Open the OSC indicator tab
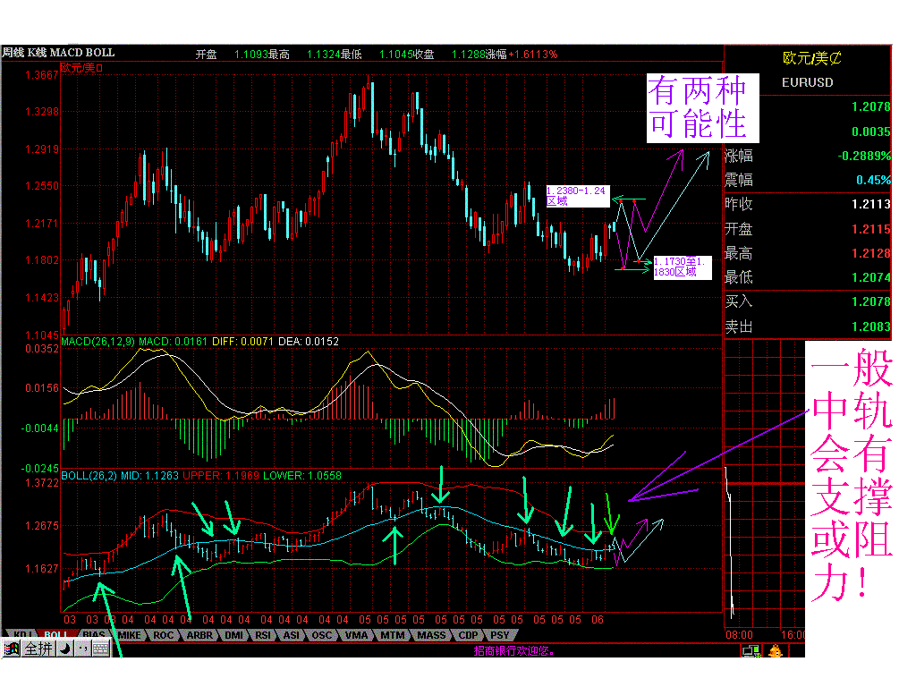The width and height of the screenshot is (916, 687). coord(321,635)
